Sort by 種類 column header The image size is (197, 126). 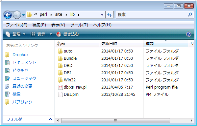click(x=166, y=44)
